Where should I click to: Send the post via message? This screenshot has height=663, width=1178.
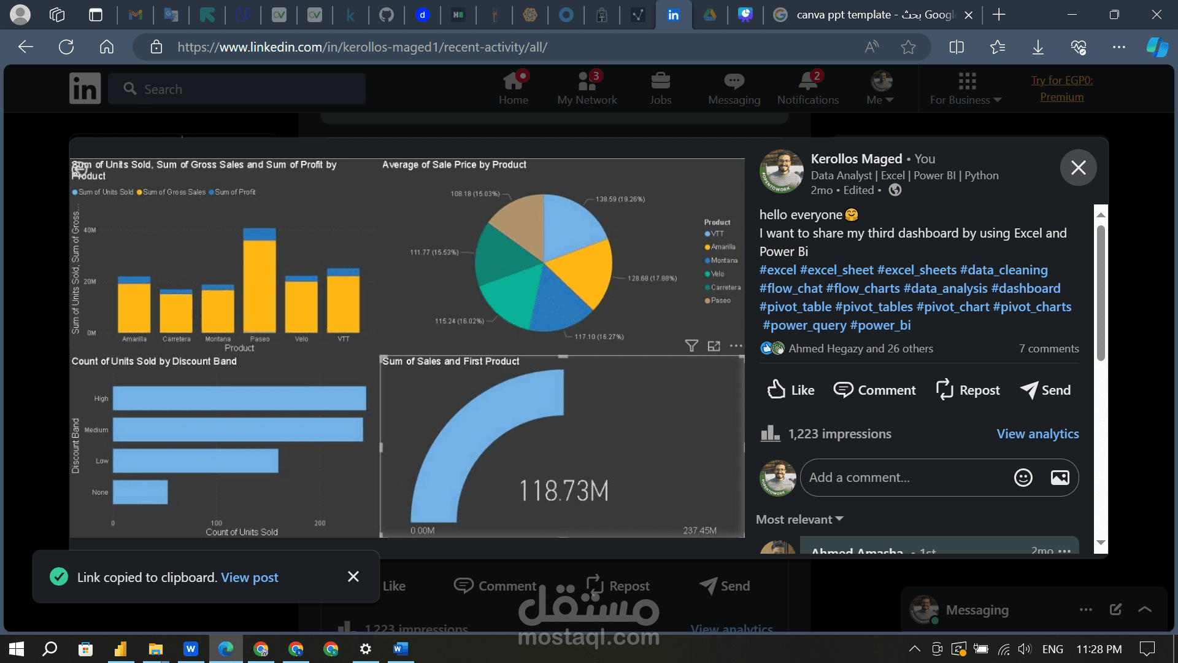[1045, 390]
